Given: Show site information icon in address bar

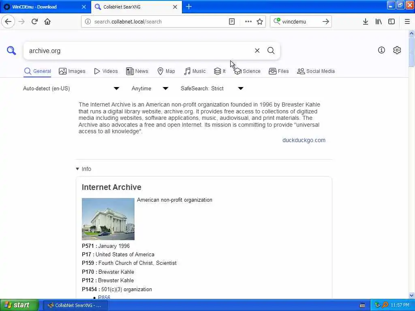Looking at the screenshot, I should tap(88, 21).
